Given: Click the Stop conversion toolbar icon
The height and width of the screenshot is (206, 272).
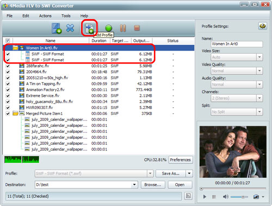Looking at the screenshot, I should [x=137, y=28].
